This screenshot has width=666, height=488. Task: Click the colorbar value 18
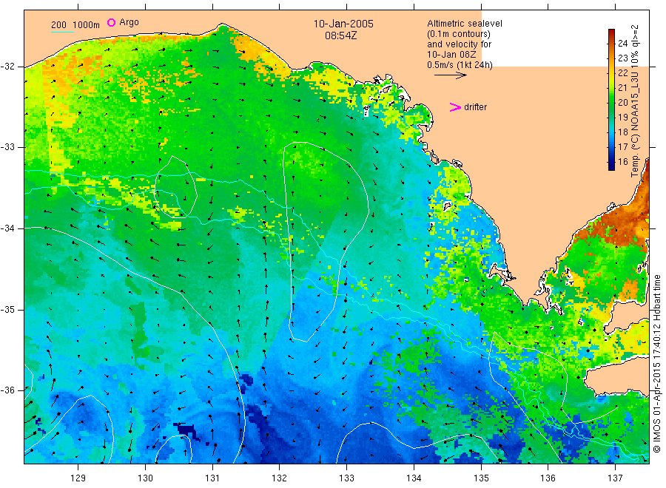click(622, 132)
